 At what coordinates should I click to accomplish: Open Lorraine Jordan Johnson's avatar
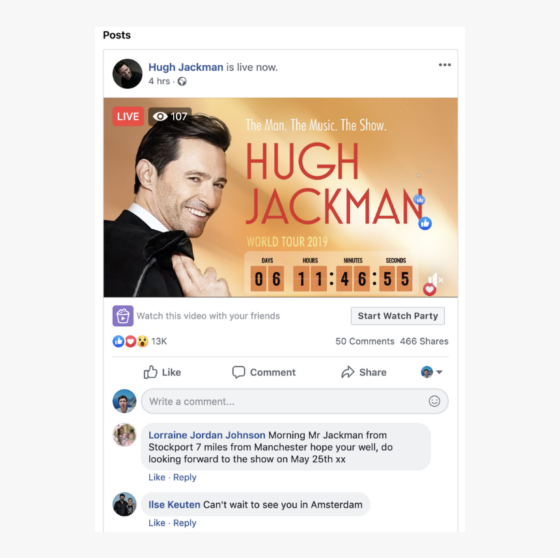[124, 435]
